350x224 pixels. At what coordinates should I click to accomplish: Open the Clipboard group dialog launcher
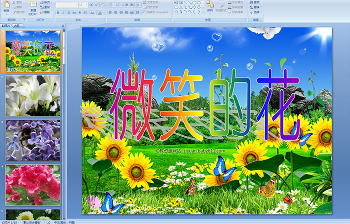[24, 19]
